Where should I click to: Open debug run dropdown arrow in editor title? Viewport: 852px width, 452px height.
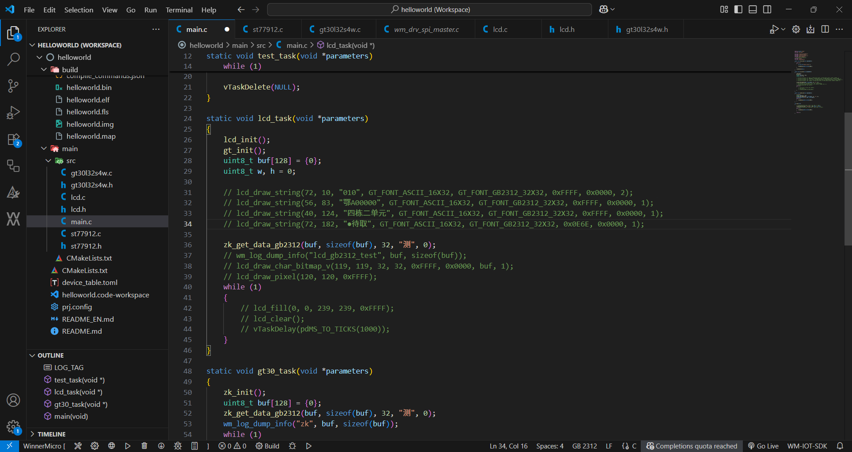click(x=783, y=29)
